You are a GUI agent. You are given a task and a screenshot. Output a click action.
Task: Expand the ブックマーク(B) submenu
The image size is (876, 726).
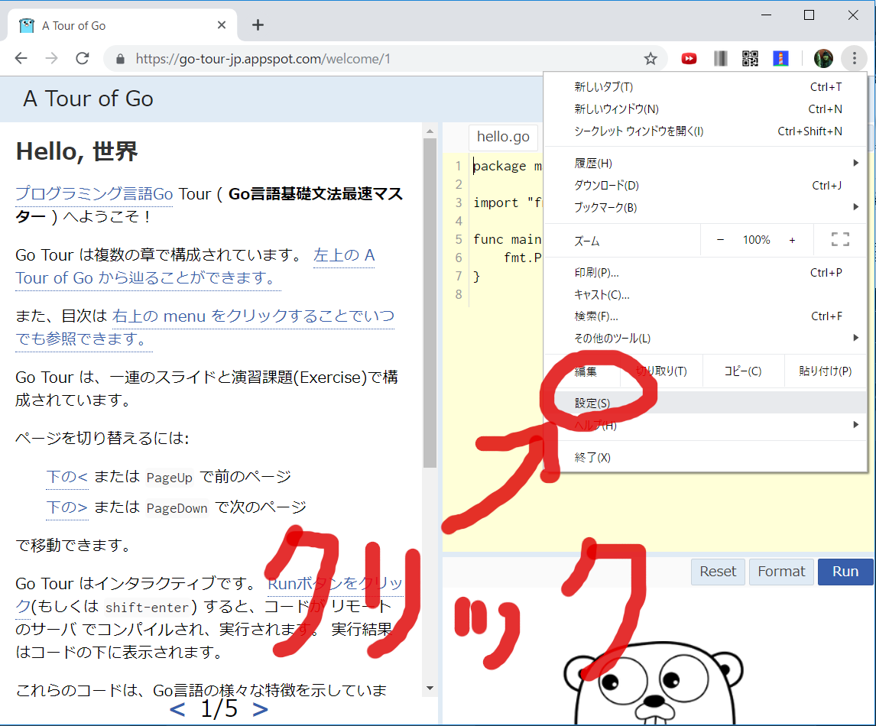(x=706, y=207)
